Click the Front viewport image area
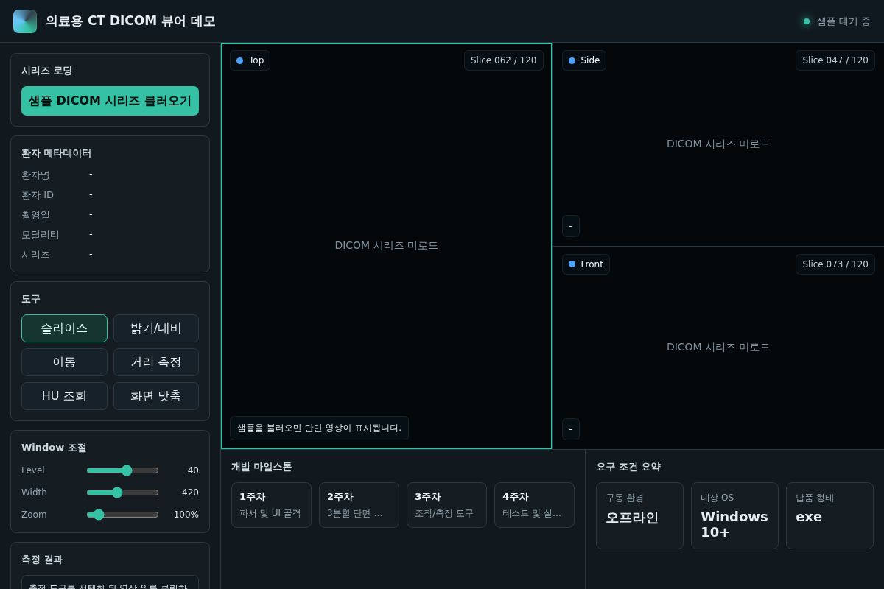Image resolution: width=884 pixels, height=589 pixels. coord(718,348)
